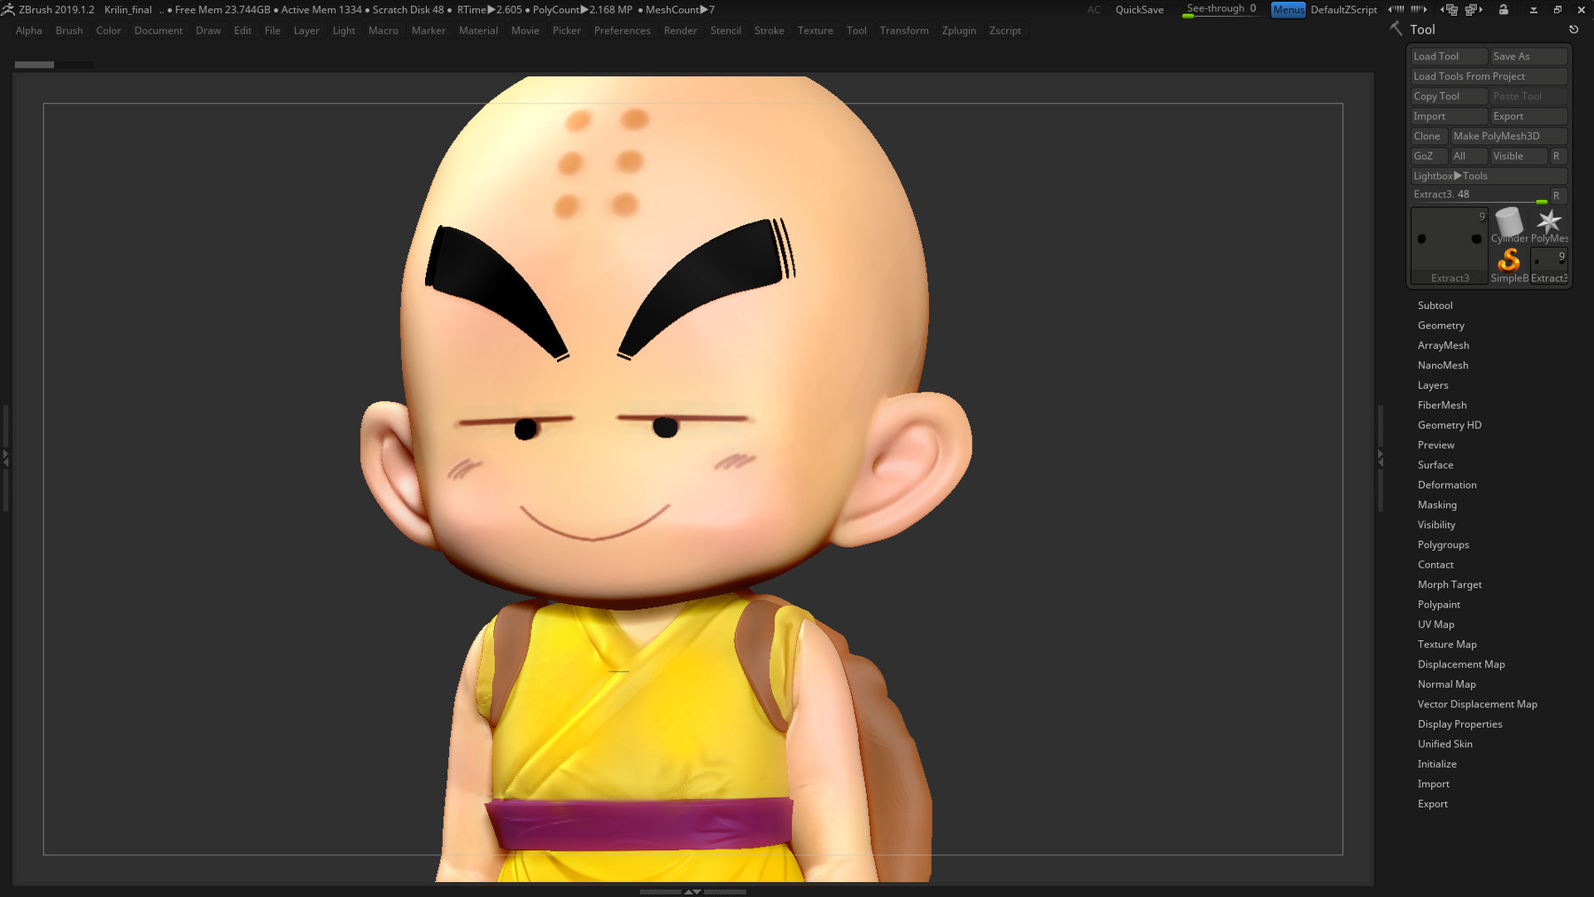
Task: Click the hide-to-tray arrow icon in the title bar
Action: (1534, 9)
